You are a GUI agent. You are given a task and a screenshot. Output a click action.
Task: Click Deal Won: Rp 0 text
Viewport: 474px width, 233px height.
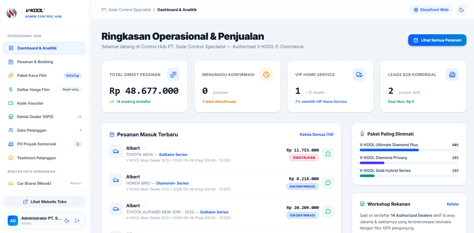(x=401, y=102)
